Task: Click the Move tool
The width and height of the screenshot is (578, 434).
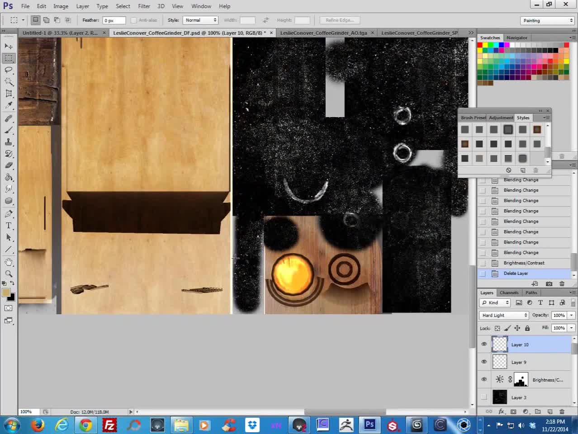Action: (9, 46)
